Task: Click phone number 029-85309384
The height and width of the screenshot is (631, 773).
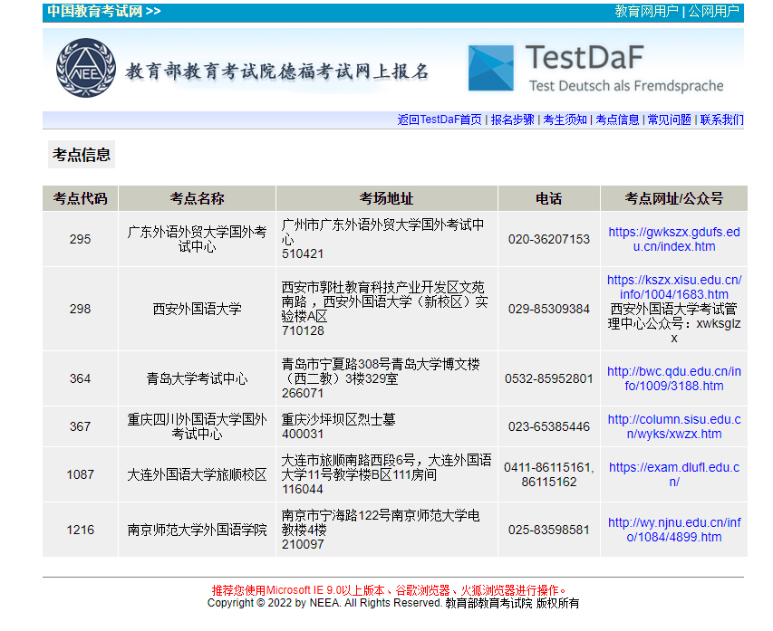Action: click(549, 309)
